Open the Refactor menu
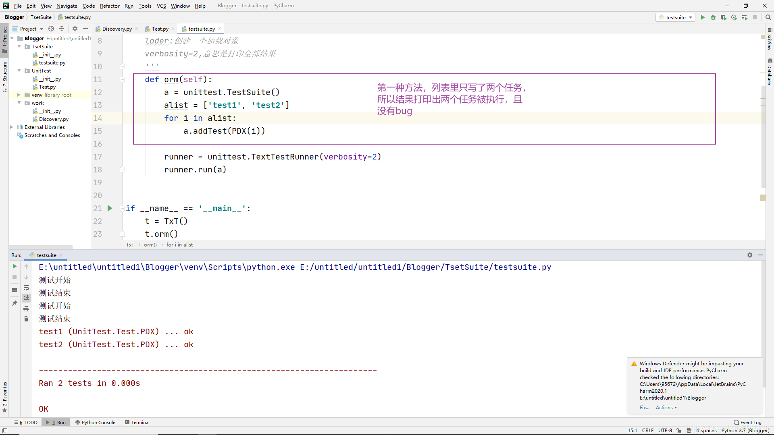The image size is (774, 435). pos(110,6)
